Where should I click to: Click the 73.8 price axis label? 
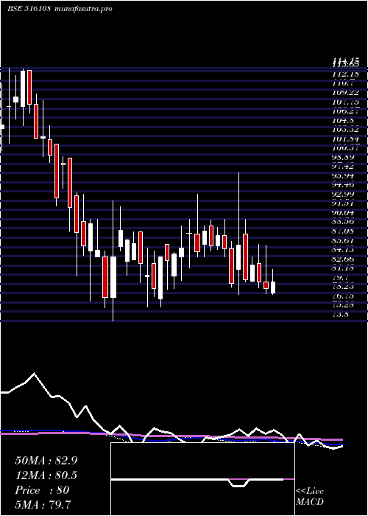click(342, 315)
